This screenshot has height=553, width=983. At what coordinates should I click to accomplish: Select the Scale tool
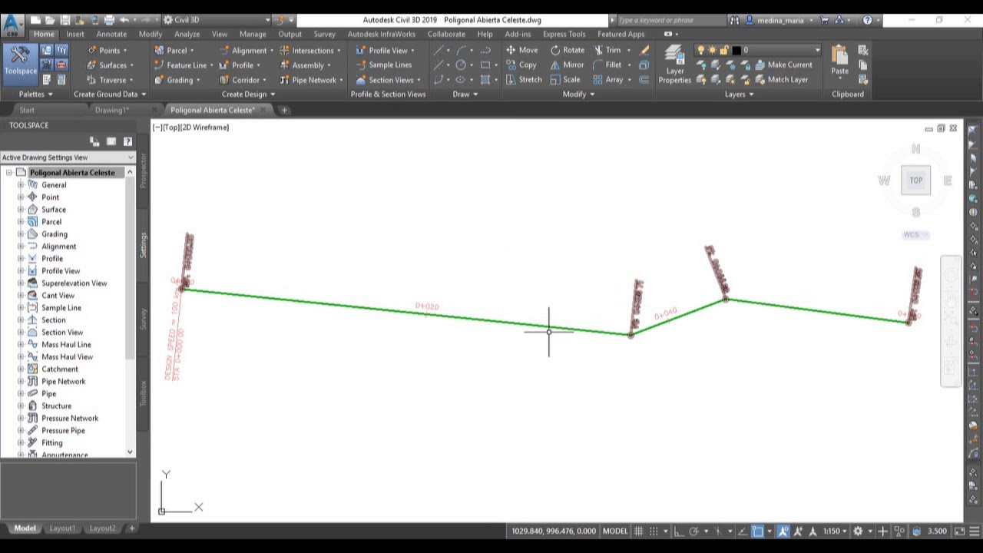point(565,79)
